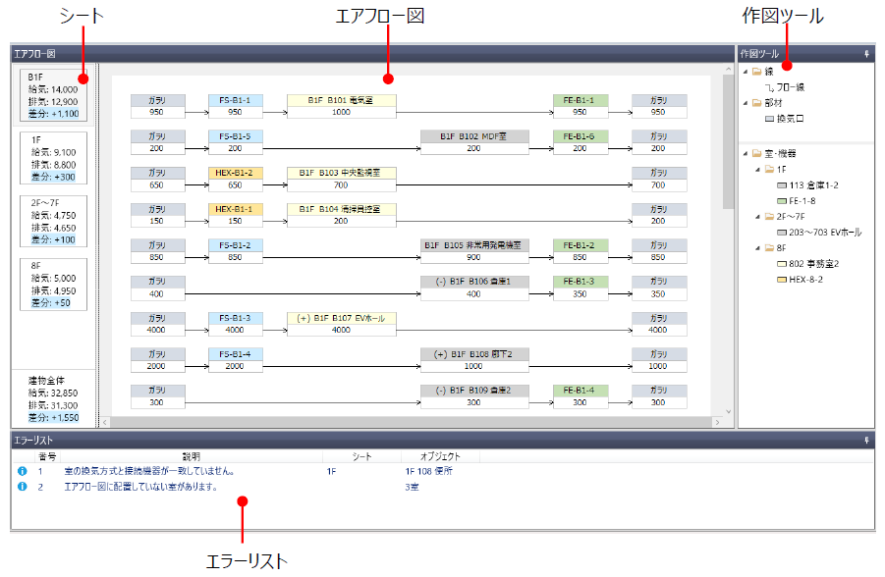Collapse the 2F～7F folder in tree
Image resolution: width=885 pixels, height=577 pixels.
pyautogui.click(x=757, y=217)
